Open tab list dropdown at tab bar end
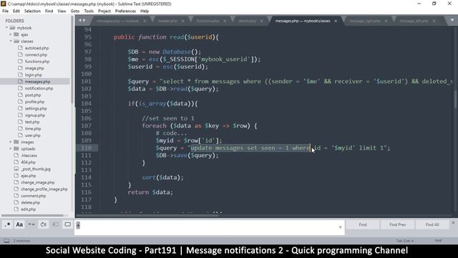Viewport: 458px width, 258px height. coord(452,21)
